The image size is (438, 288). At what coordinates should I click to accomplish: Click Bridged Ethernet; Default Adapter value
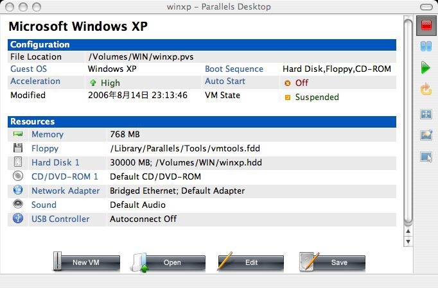(177, 191)
